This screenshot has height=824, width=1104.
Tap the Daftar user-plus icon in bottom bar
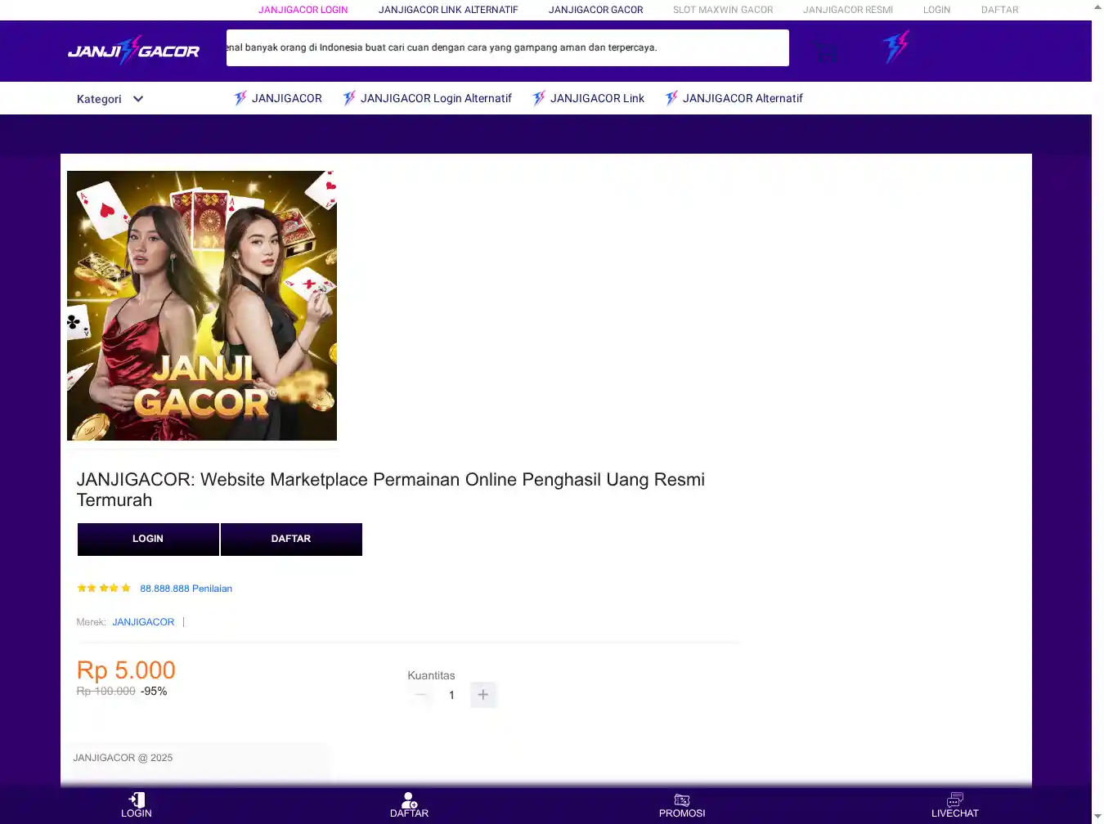(409, 800)
